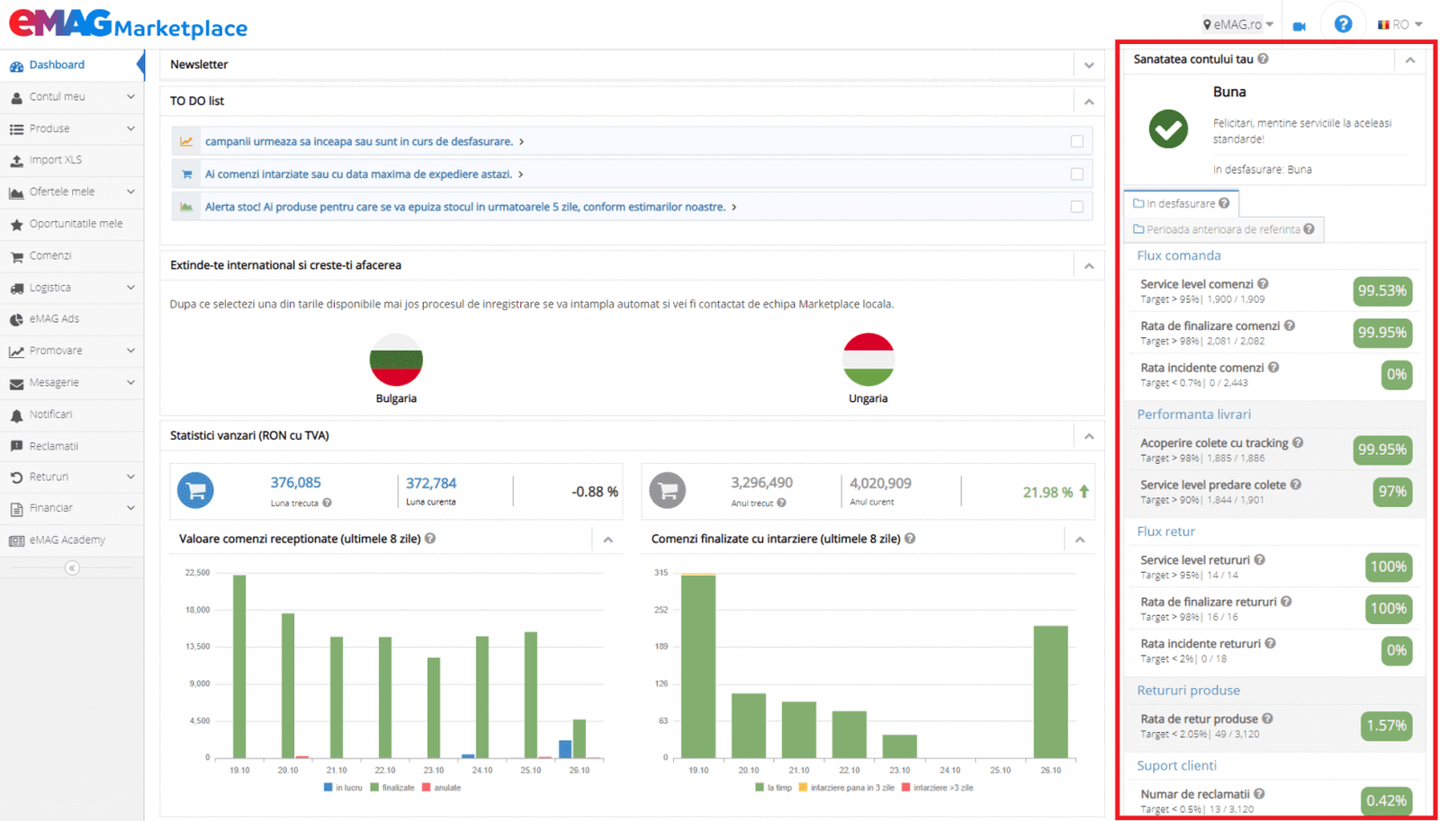Tick the comenzi intarziate task checkbox

click(x=1076, y=174)
